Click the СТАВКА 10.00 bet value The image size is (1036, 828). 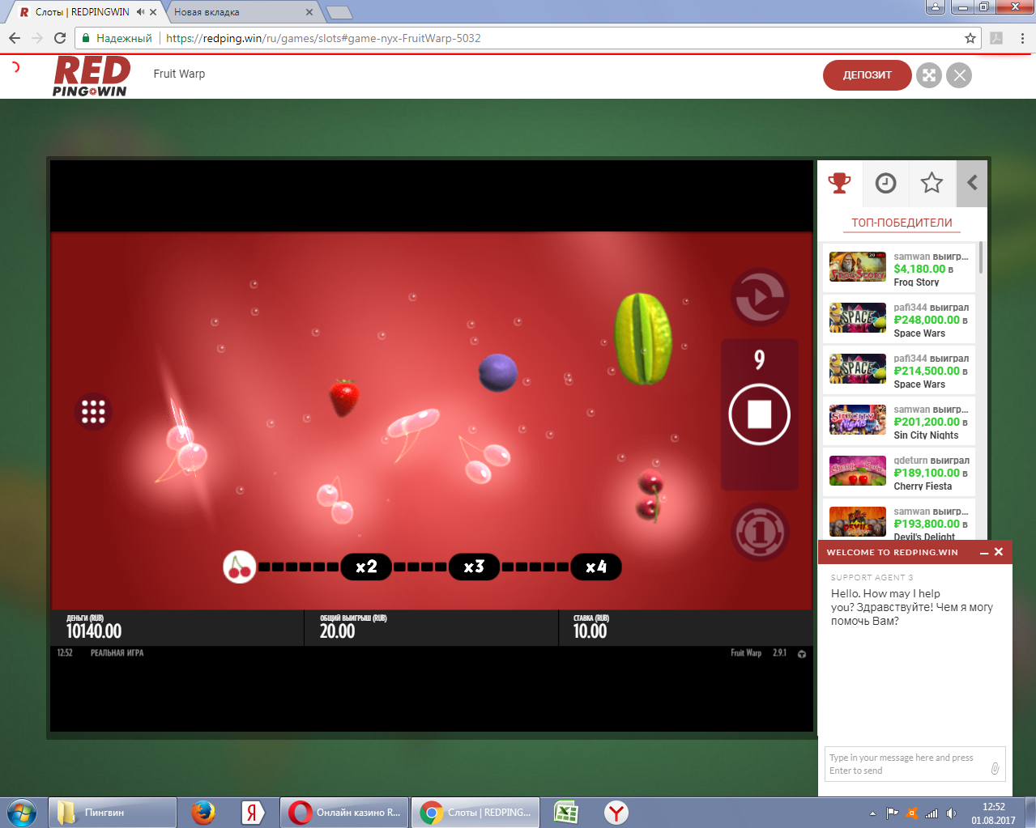coord(590,631)
